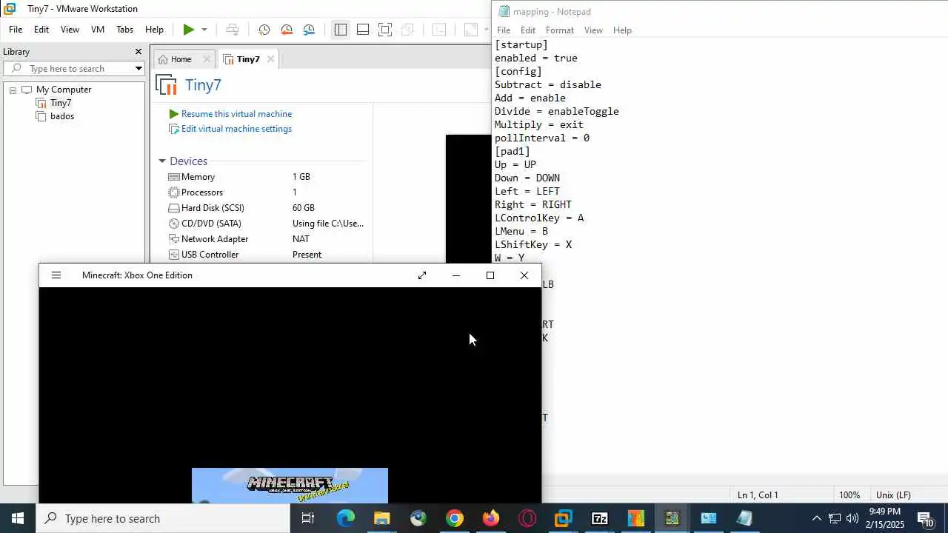Open Google Chrome from taskbar

[x=455, y=518]
